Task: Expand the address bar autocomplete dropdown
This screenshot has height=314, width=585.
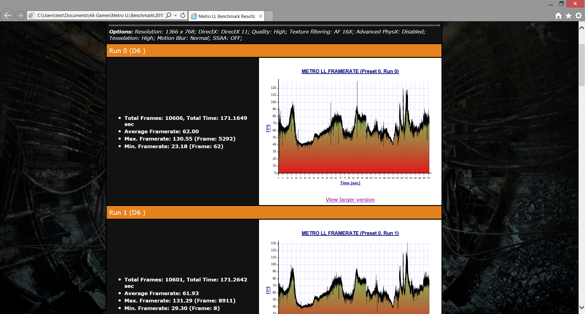Action: coord(175,16)
